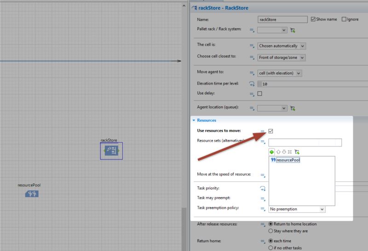Image resolution: width=368 pixels, height=251 pixels.
Task: Uncheck Use resources to move
Action: [x=270, y=131]
